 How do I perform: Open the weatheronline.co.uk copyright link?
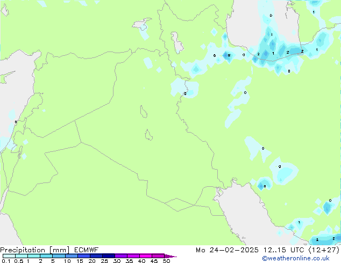click(x=296, y=258)
